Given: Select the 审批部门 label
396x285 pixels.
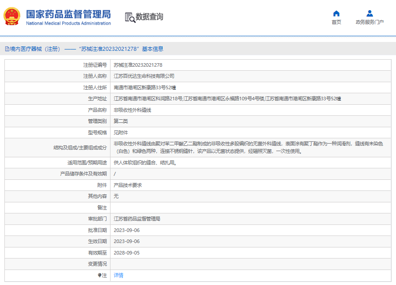Looking at the screenshot, I should click(97, 219).
